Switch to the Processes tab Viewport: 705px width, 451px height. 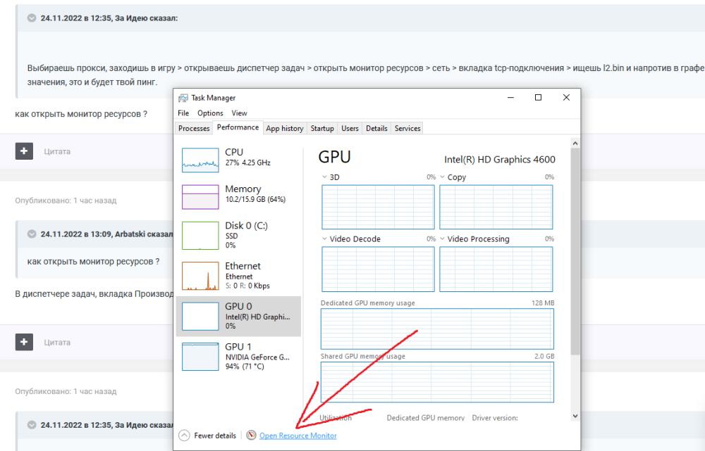tap(194, 128)
